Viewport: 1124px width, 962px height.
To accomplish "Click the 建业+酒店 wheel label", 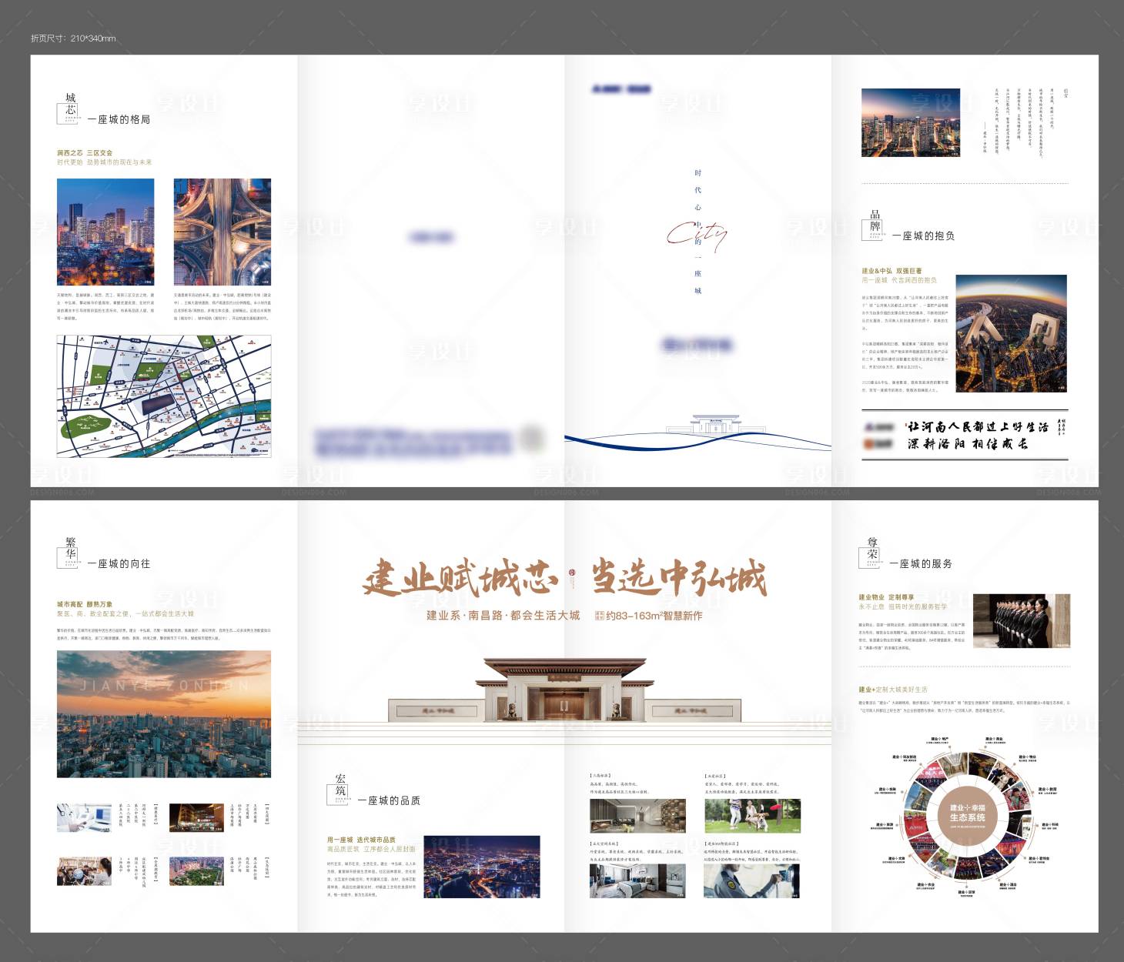I will (1008, 885).
